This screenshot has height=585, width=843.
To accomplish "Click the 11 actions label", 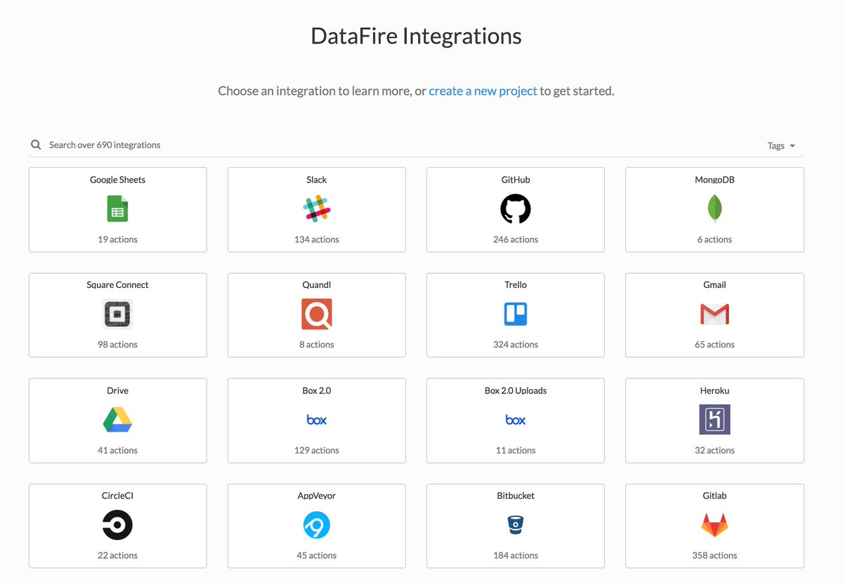I will pos(516,450).
